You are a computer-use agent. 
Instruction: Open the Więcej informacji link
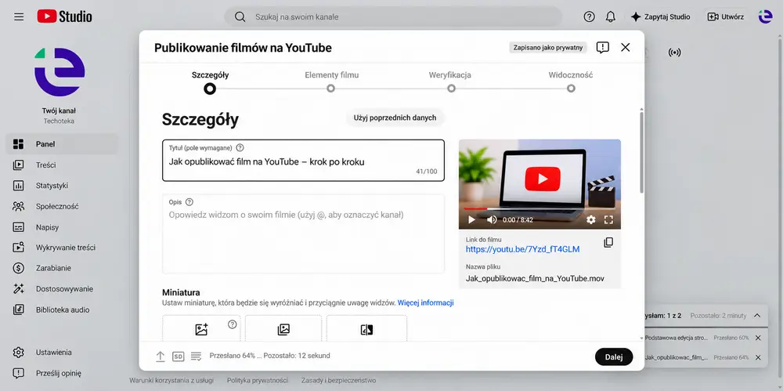tap(425, 303)
